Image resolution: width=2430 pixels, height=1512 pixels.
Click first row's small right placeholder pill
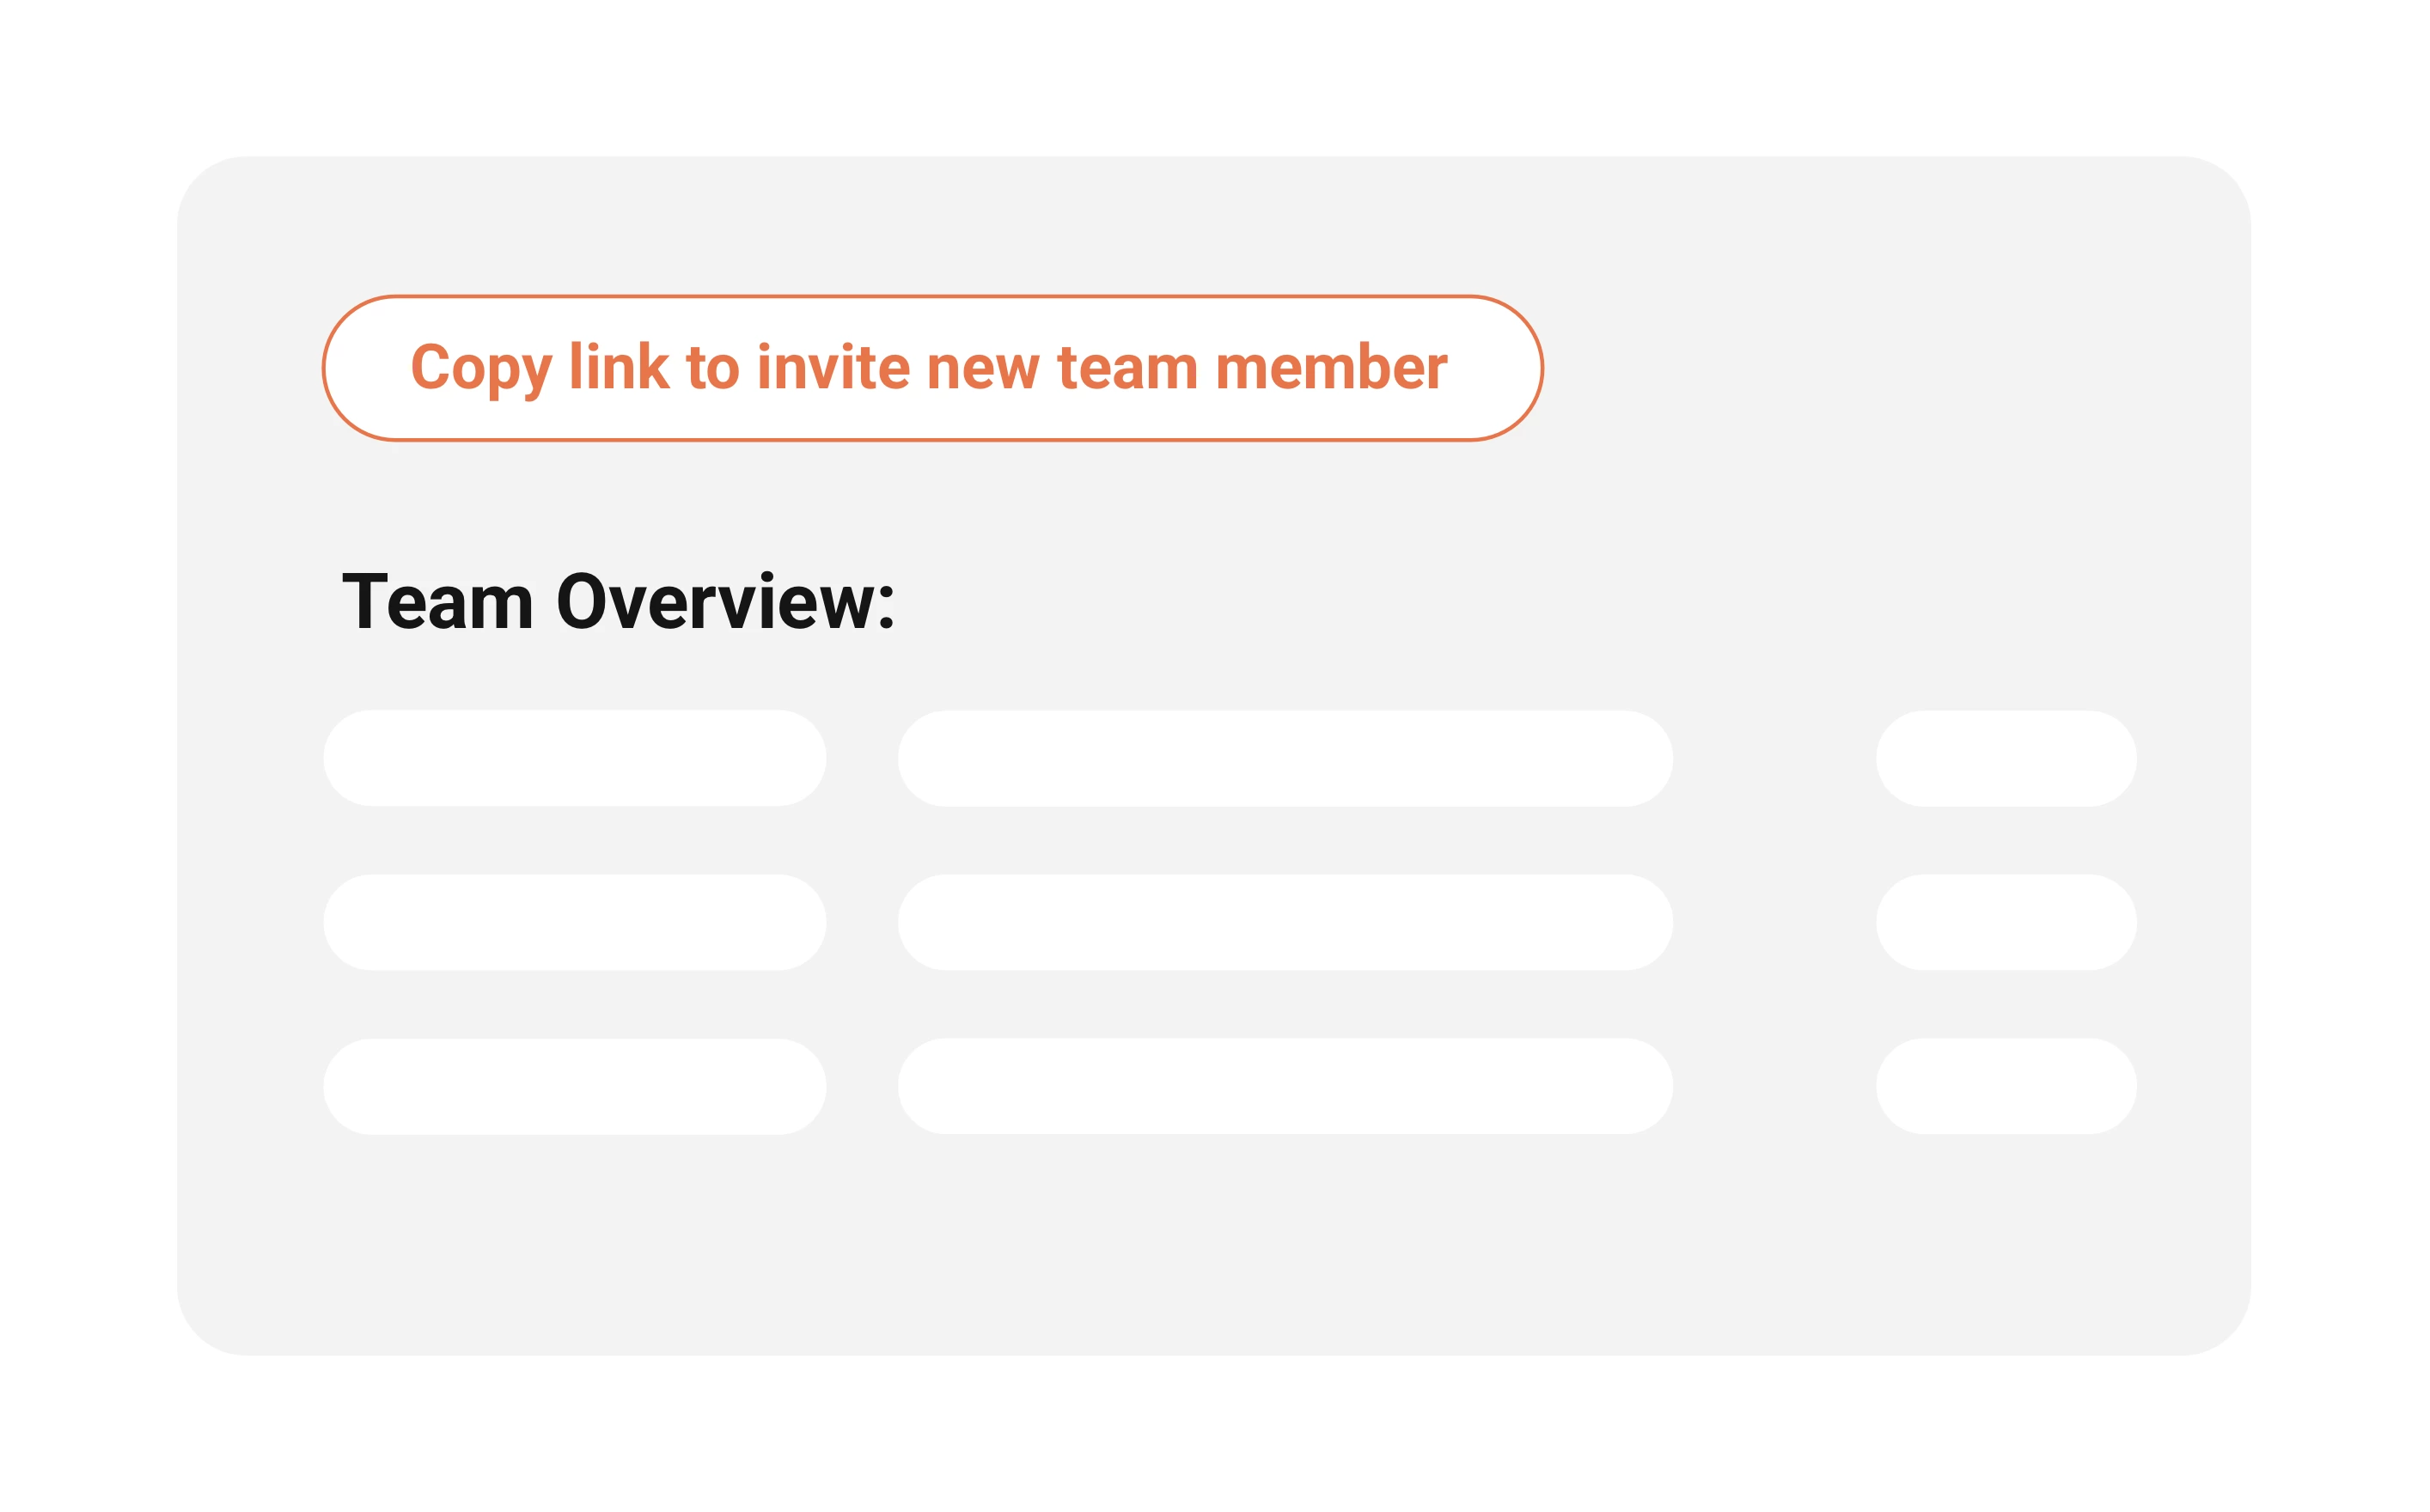click(2006, 758)
